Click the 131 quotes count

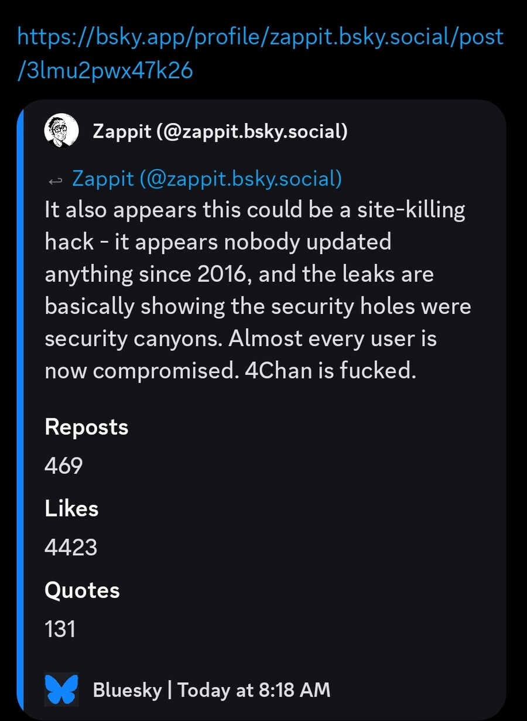click(60, 628)
